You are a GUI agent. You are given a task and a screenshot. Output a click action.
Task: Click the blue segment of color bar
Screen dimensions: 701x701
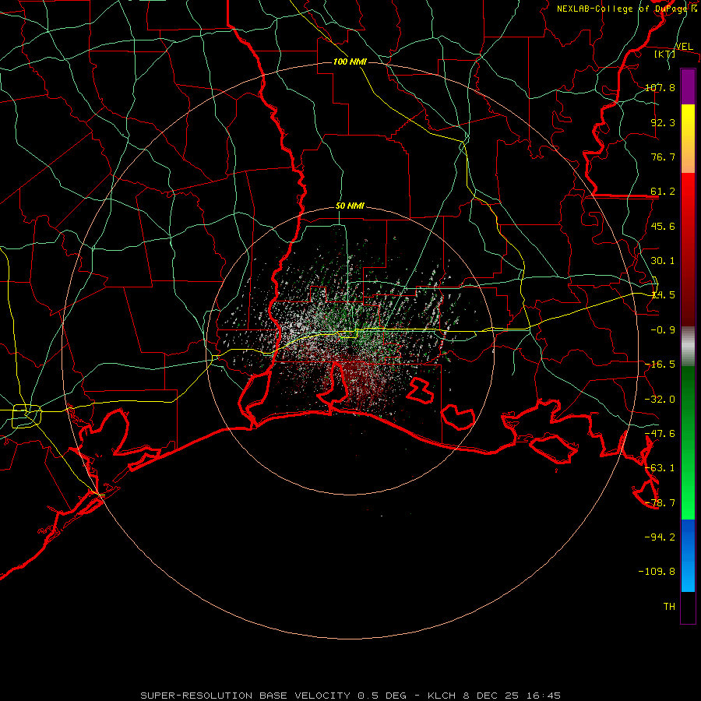click(x=688, y=555)
